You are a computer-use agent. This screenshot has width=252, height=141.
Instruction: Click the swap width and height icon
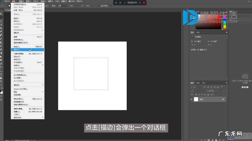(x=82, y=6)
